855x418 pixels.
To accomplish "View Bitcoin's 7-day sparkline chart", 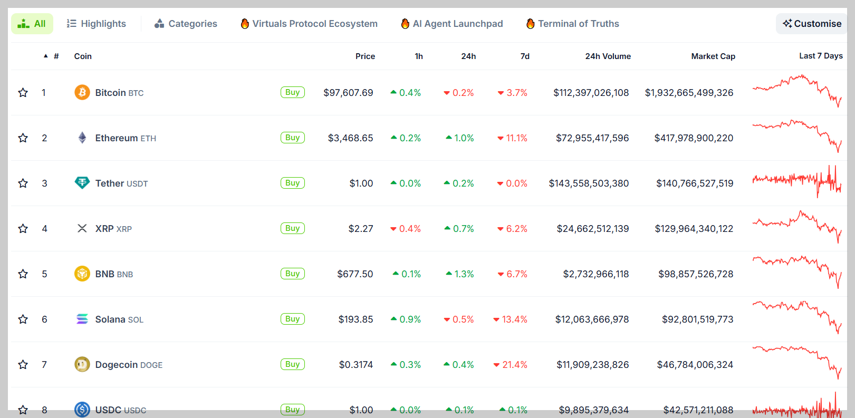I will click(x=797, y=91).
